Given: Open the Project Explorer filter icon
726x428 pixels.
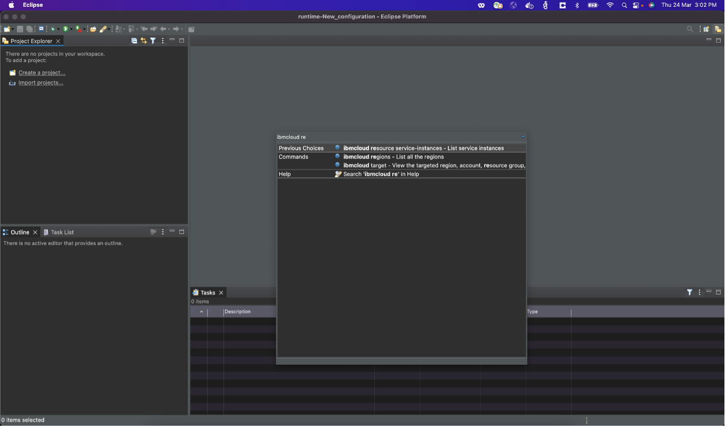Looking at the screenshot, I should pyautogui.click(x=153, y=40).
